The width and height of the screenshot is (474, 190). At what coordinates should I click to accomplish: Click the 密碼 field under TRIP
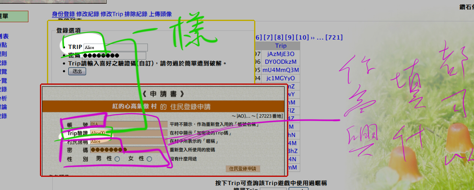tap(114, 56)
